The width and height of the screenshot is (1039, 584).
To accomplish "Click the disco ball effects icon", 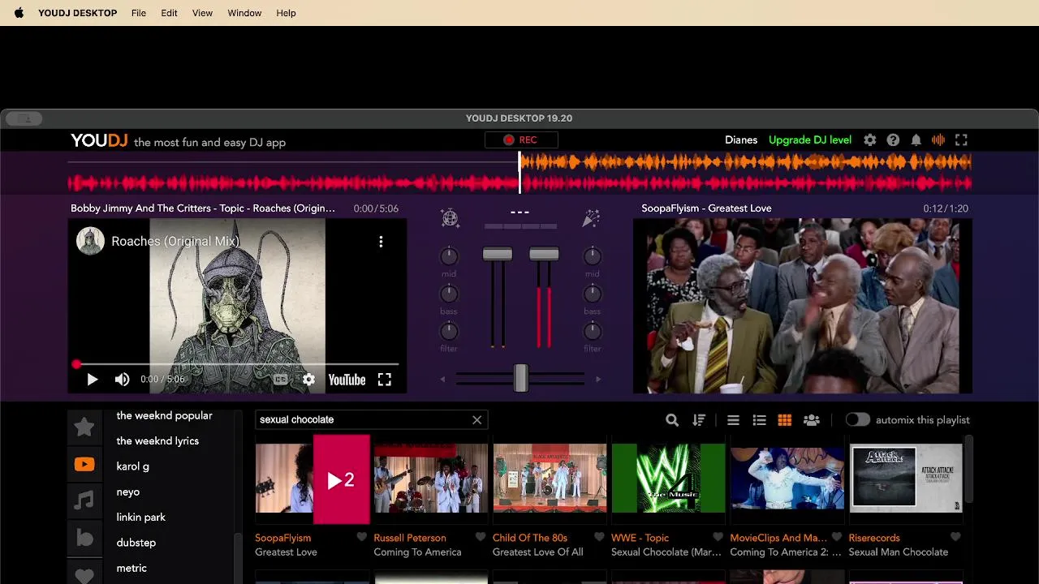I will click(x=450, y=217).
